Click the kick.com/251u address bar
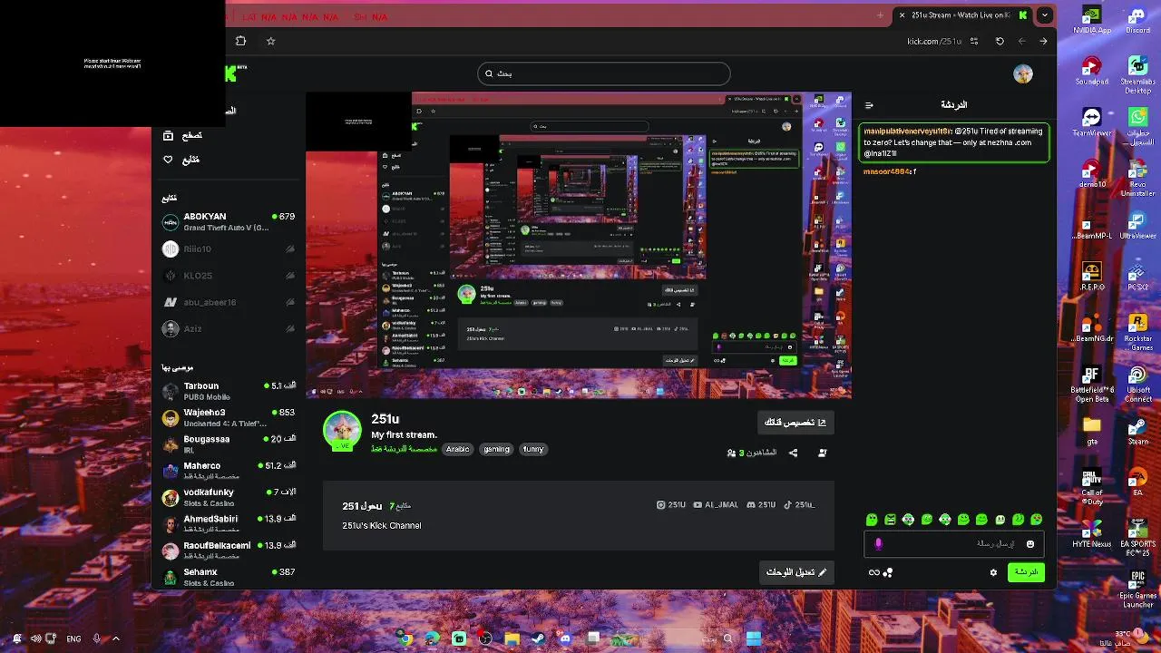Screen dimensions: 1161x653 (934, 41)
